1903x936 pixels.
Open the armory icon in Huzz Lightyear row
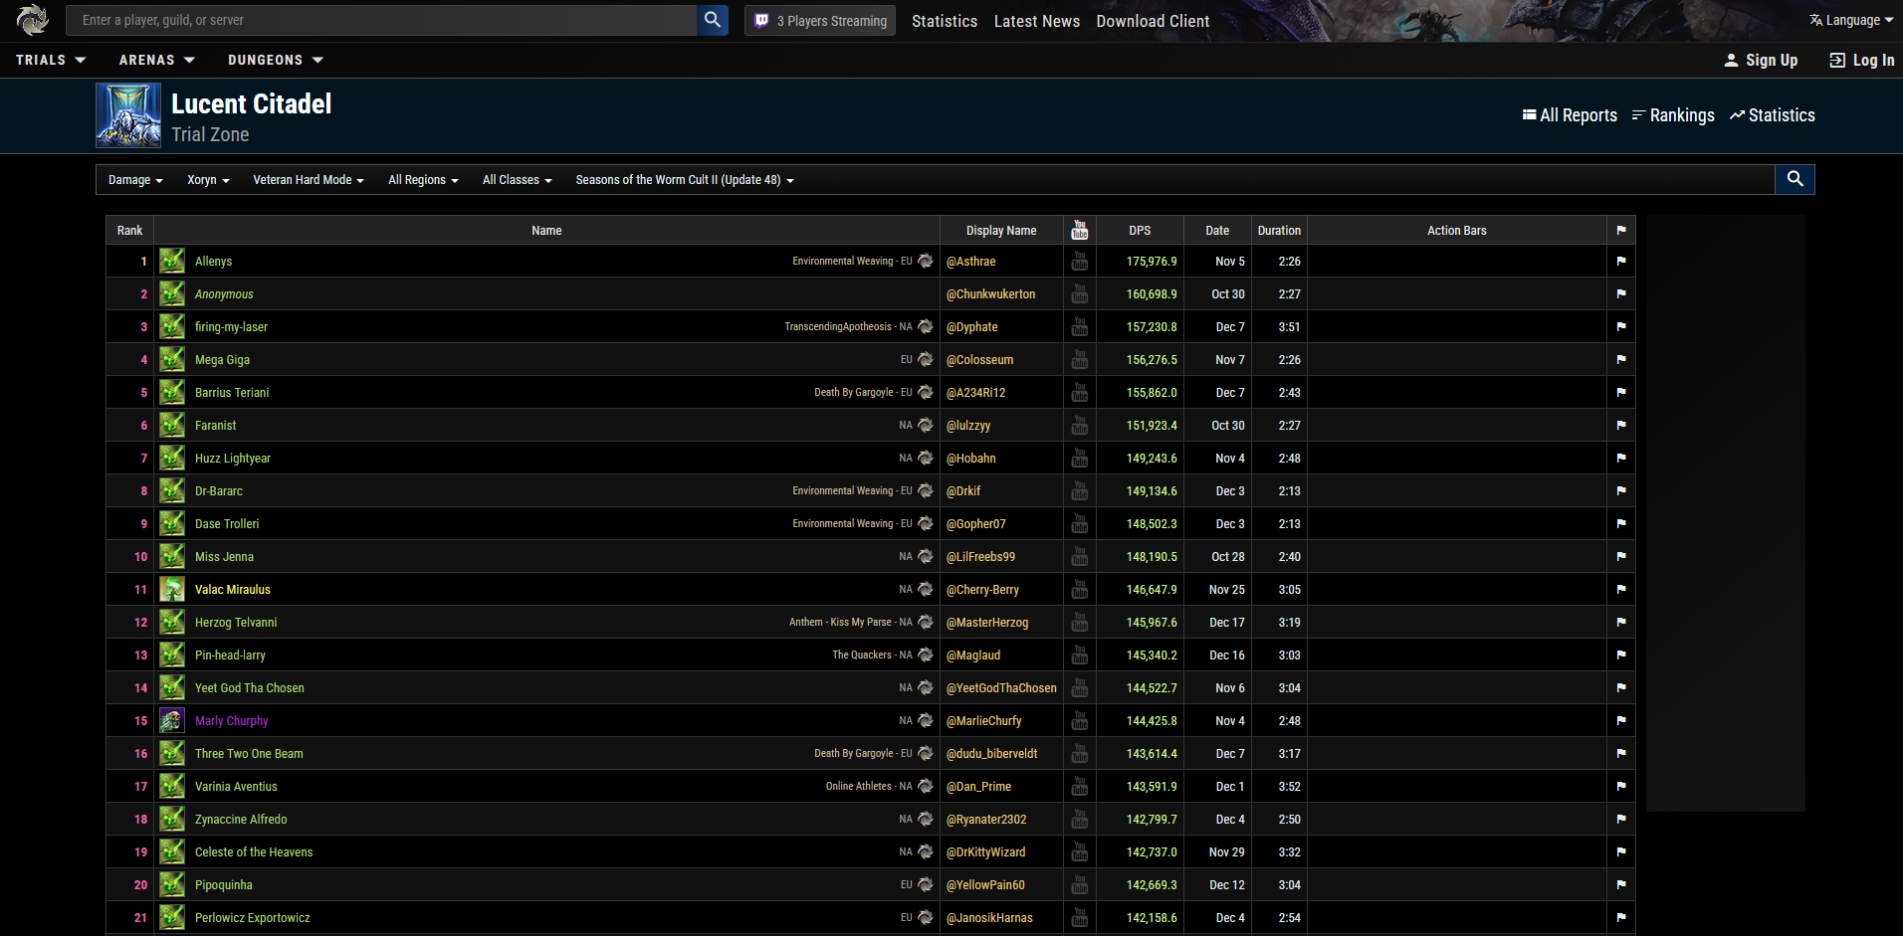click(926, 458)
